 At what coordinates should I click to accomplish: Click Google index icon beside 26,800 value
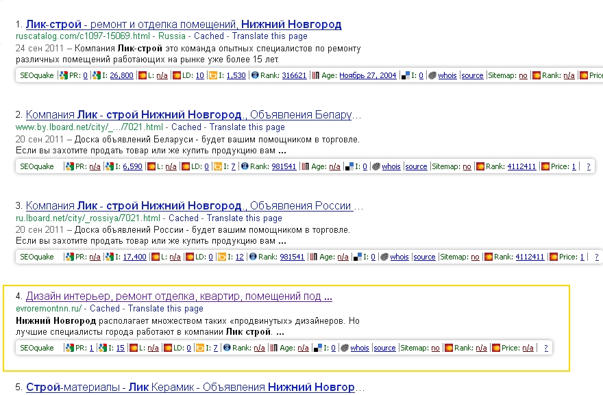[97, 75]
